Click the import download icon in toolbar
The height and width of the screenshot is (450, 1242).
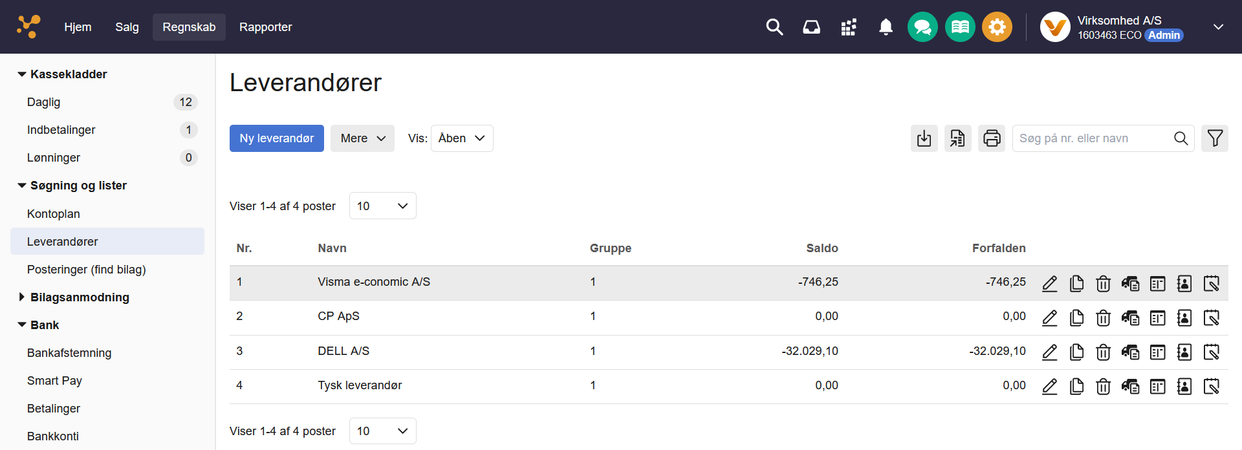924,138
